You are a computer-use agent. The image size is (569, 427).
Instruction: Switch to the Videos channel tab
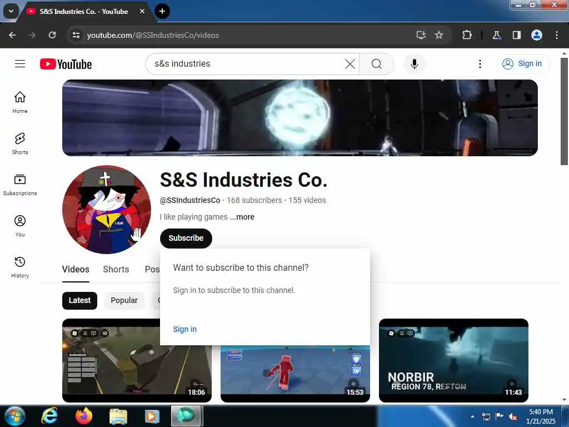(x=76, y=270)
